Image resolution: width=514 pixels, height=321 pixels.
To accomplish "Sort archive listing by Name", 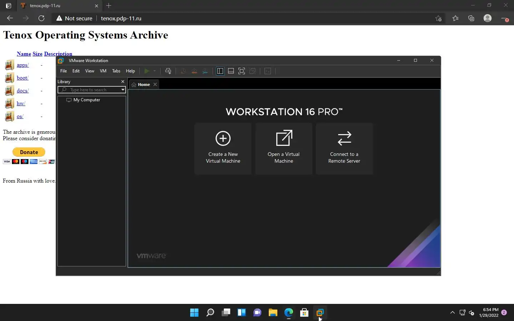I will pos(24,54).
